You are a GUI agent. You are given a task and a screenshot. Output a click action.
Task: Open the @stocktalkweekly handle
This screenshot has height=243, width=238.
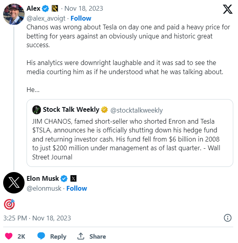(136, 110)
